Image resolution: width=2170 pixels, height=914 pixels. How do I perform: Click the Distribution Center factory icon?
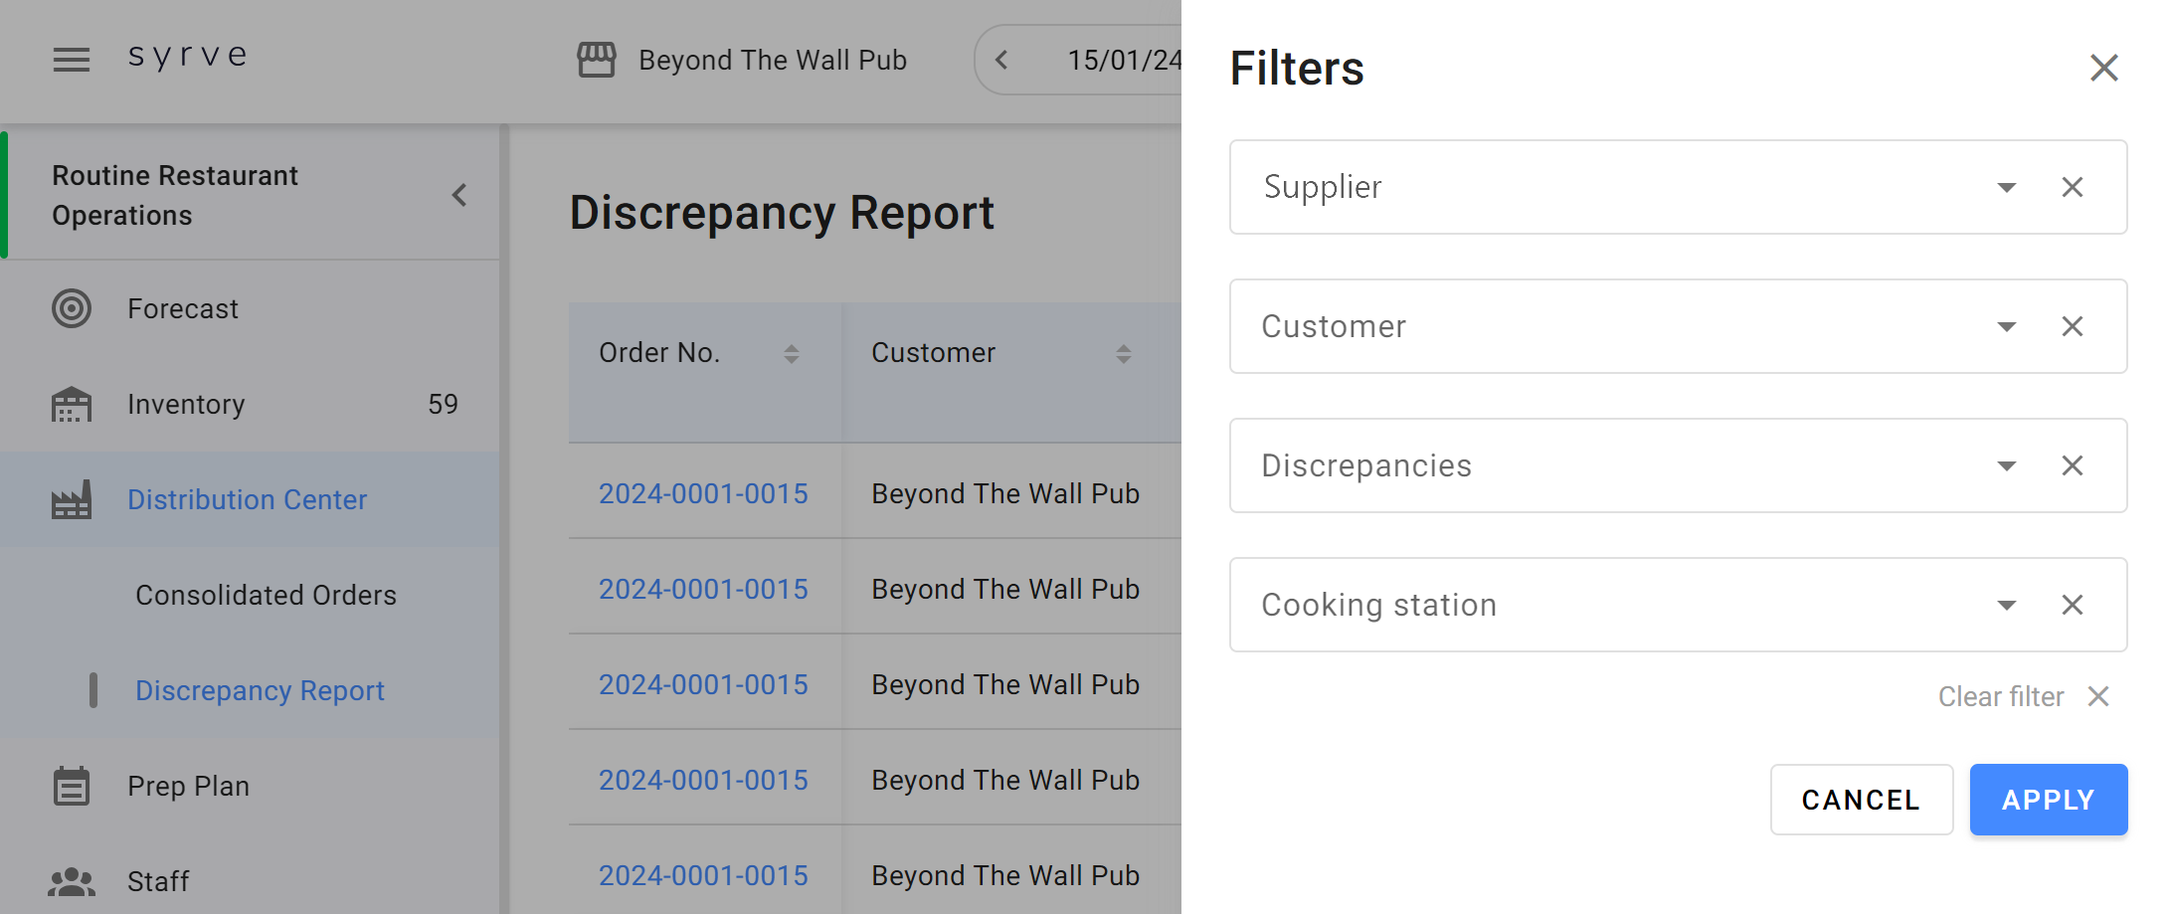click(71, 499)
